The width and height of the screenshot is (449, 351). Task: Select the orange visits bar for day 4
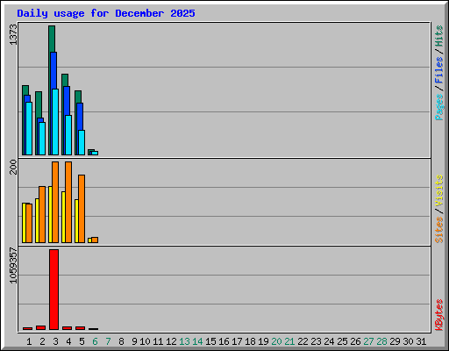click(x=68, y=202)
